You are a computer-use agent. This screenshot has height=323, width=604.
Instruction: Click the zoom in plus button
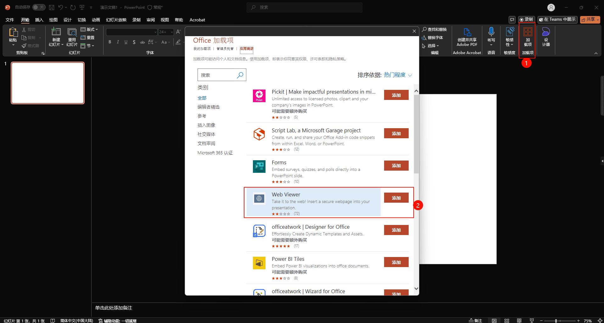click(578, 321)
